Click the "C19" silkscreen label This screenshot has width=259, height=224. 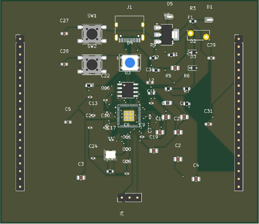pyautogui.click(x=154, y=137)
